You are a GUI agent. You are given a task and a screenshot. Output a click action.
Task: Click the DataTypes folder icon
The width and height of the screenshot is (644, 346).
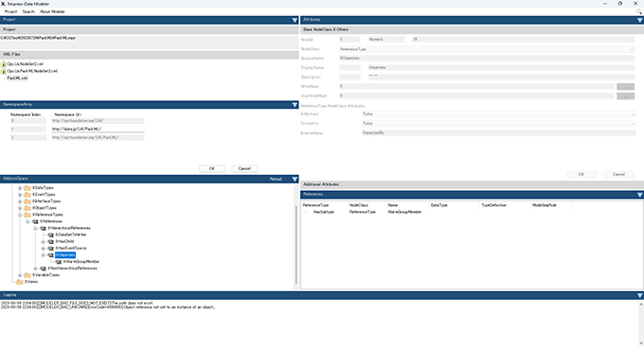tap(27, 188)
